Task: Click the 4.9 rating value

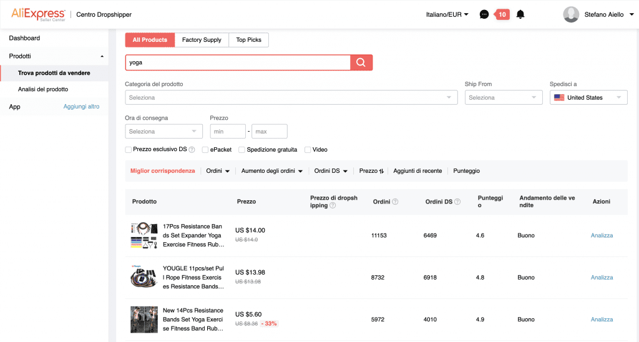Action: (480, 320)
